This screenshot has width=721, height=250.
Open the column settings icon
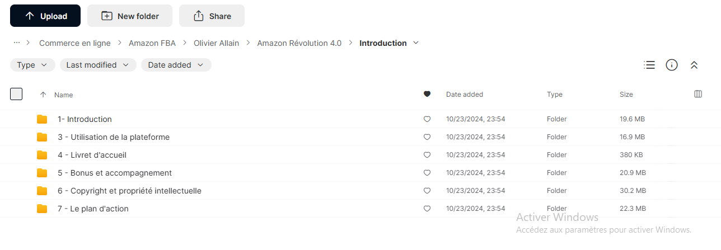tap(698, 94)
